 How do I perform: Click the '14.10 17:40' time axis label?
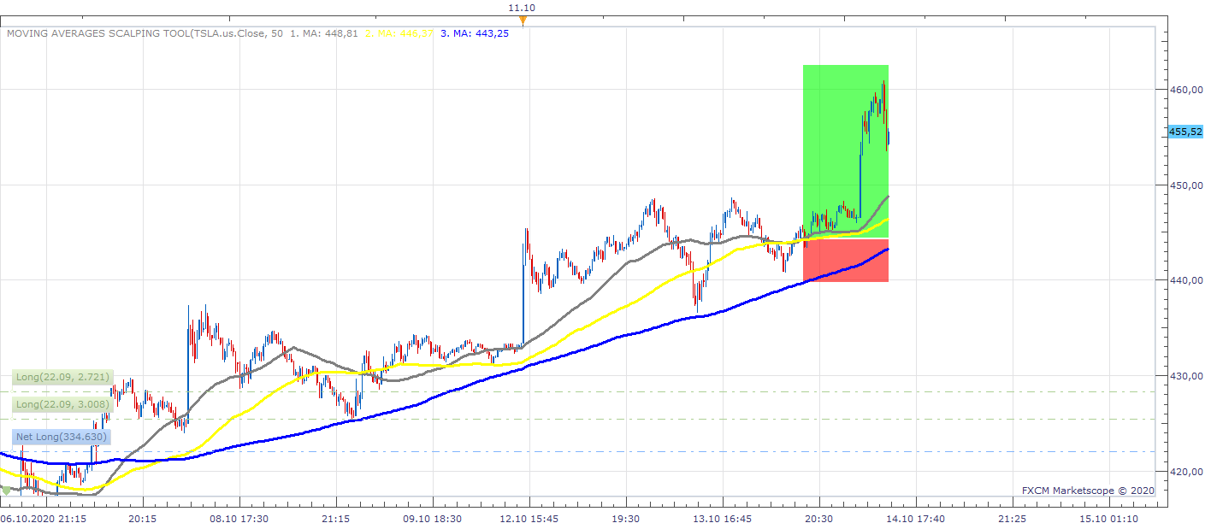click(916, 519)
